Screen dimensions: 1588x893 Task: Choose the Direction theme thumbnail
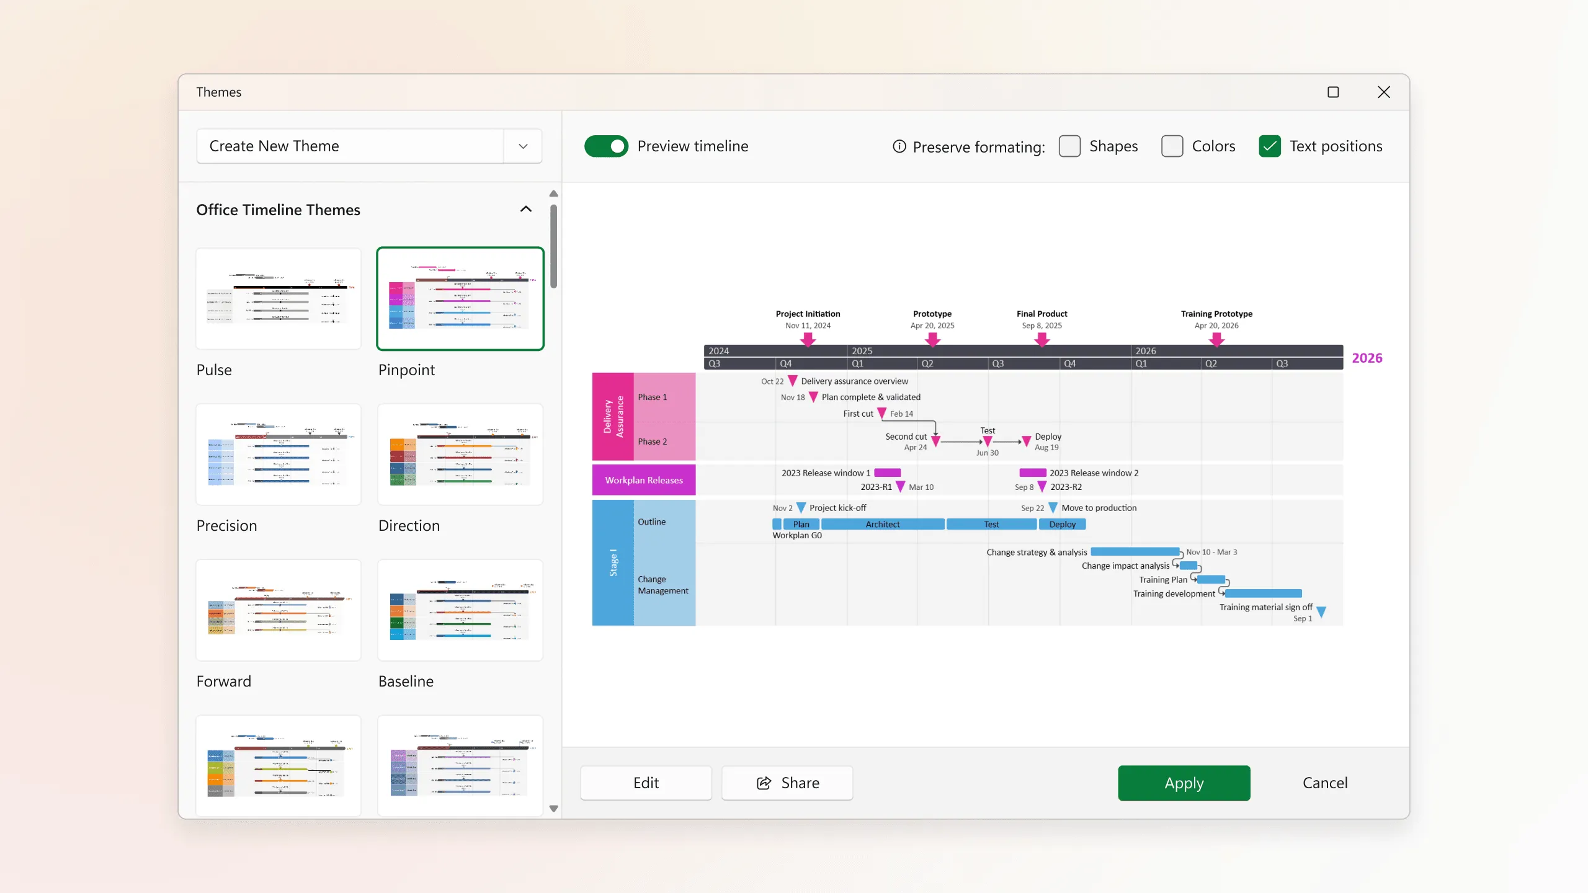coord(460,455)
